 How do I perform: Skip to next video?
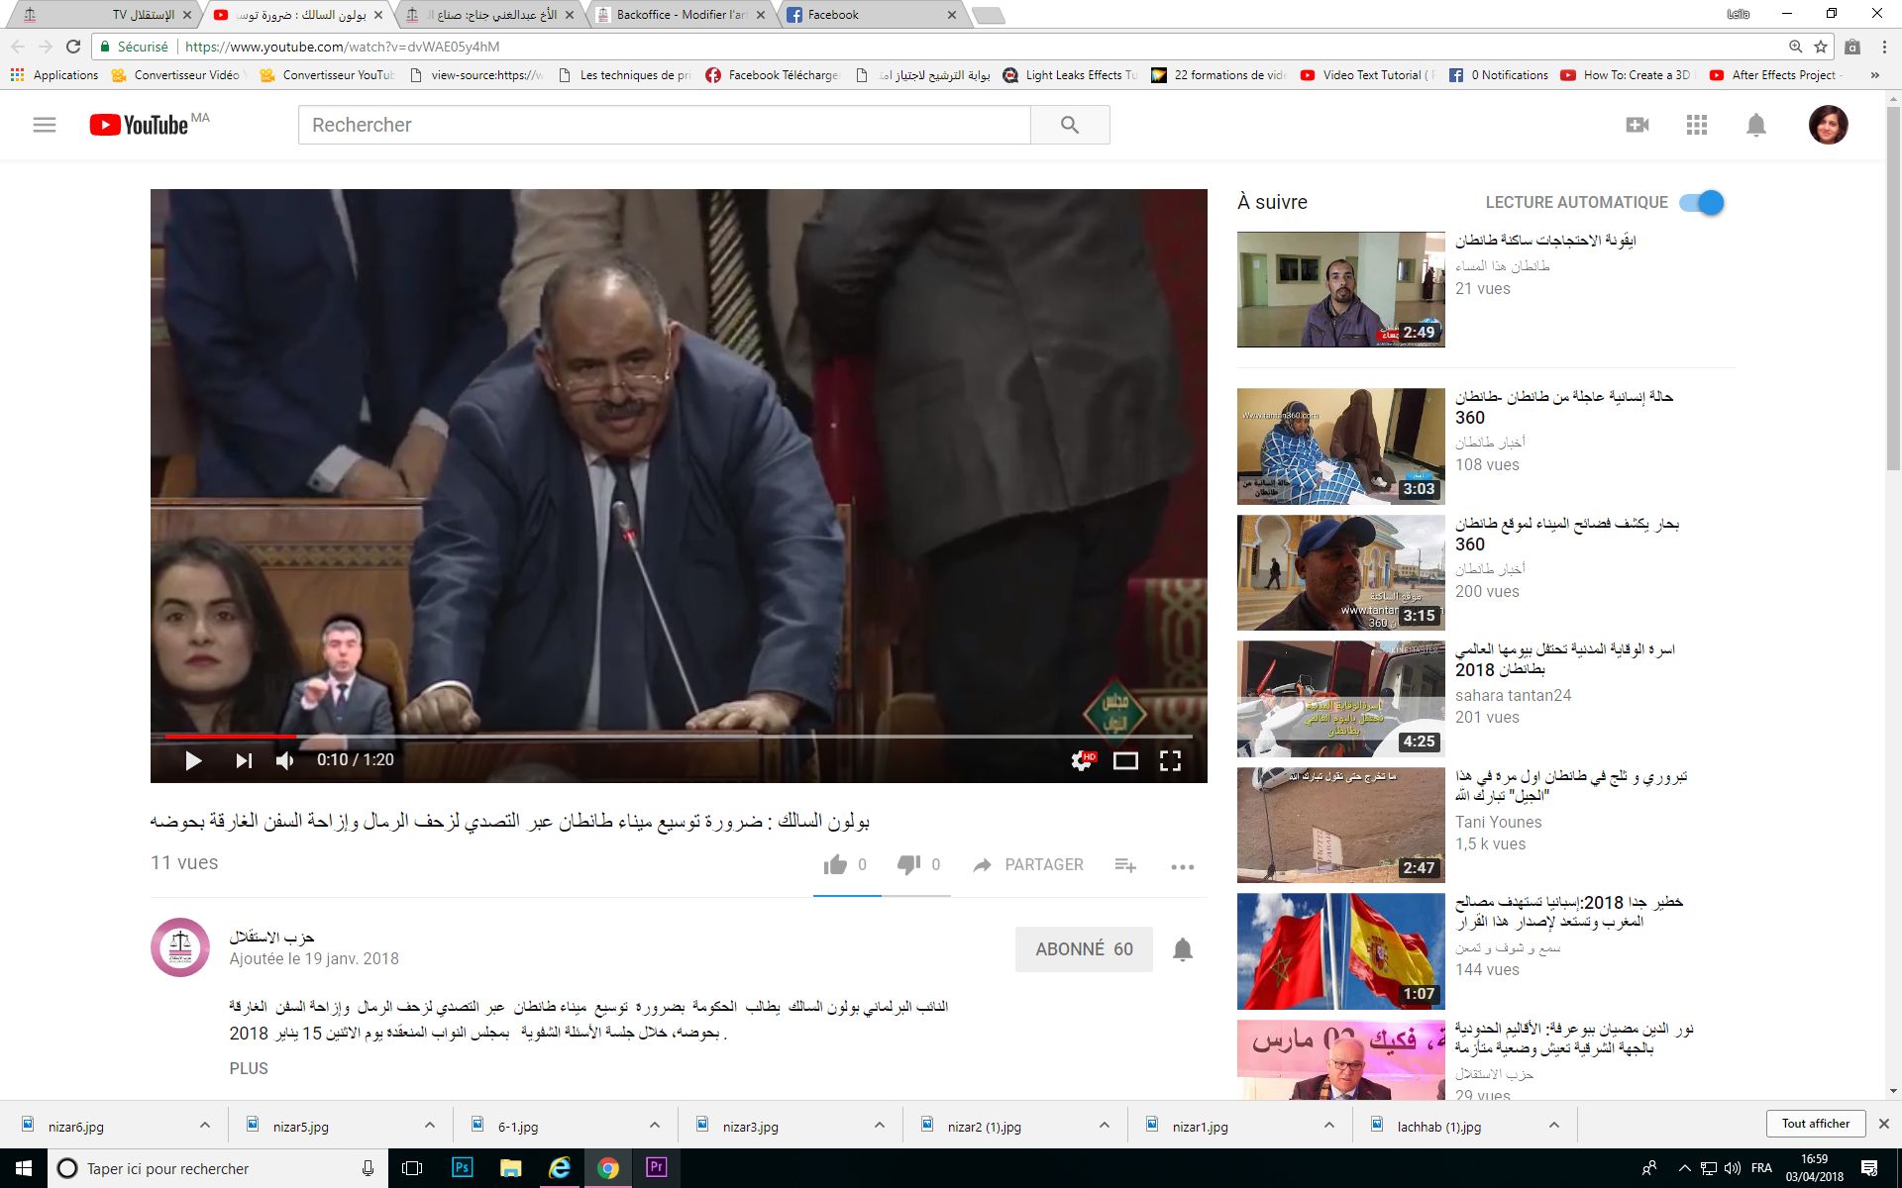click(244, 760)
